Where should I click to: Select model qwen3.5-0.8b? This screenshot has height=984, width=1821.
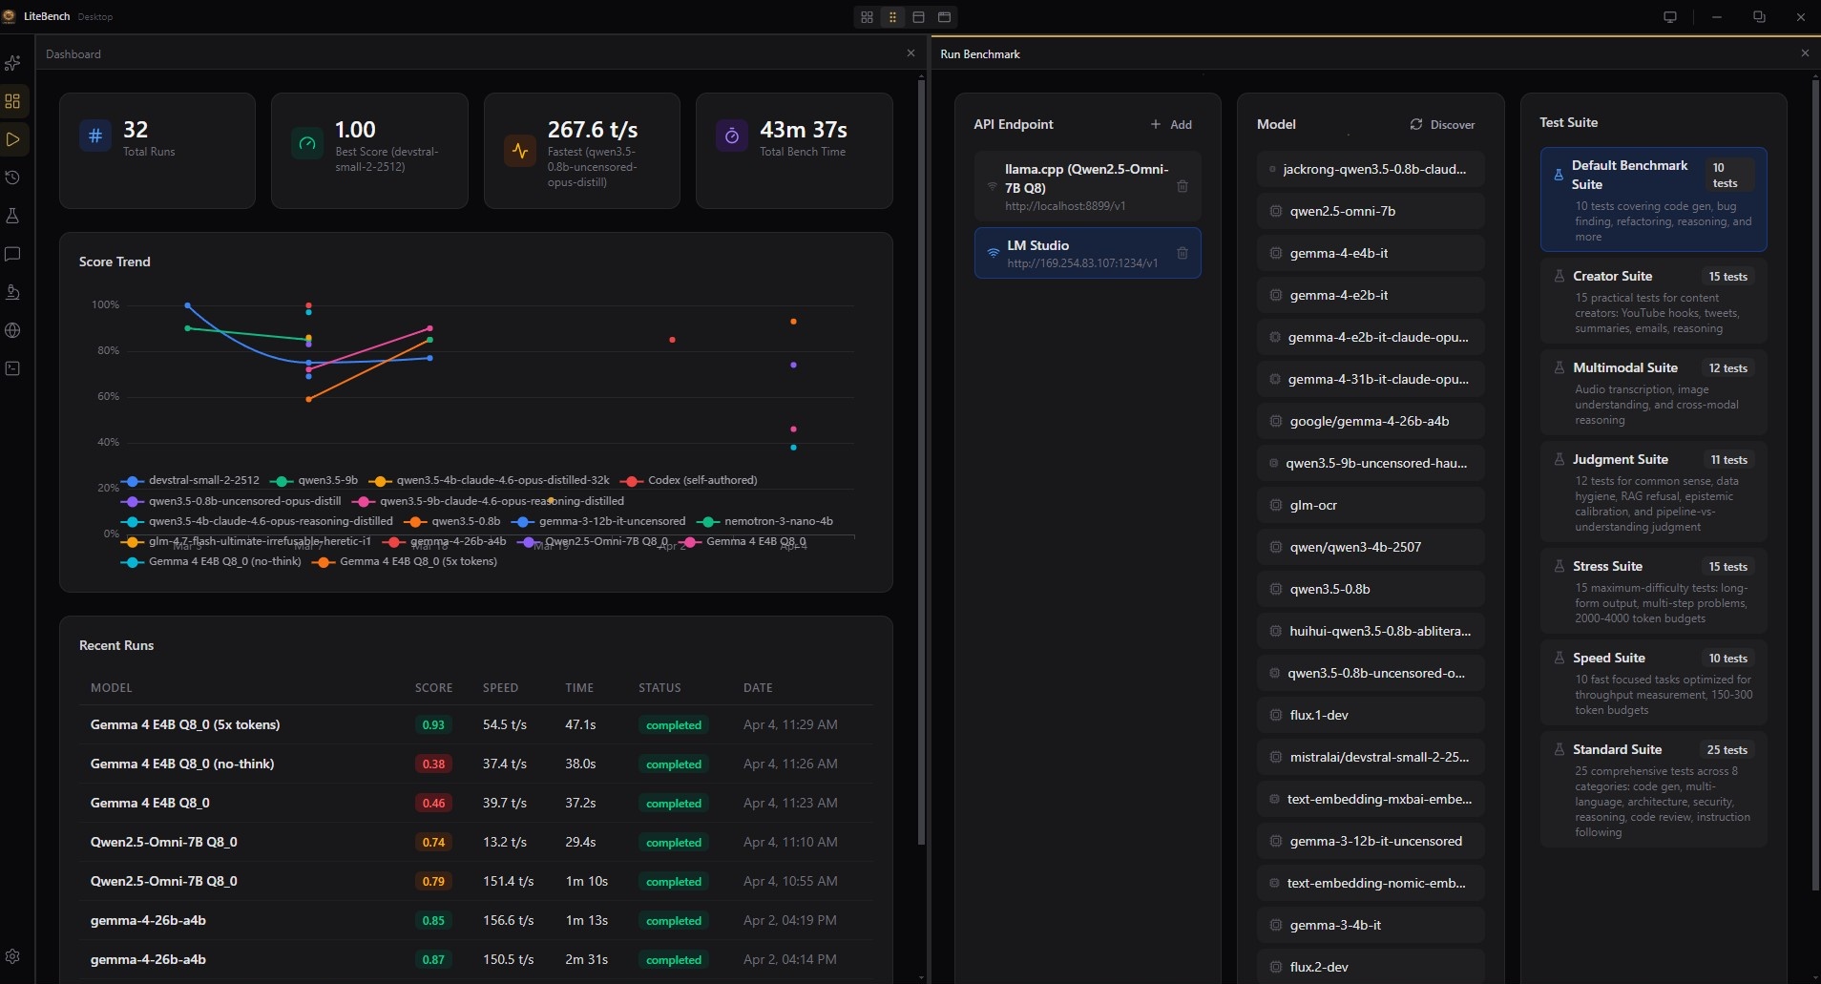tap(1371, 589)
